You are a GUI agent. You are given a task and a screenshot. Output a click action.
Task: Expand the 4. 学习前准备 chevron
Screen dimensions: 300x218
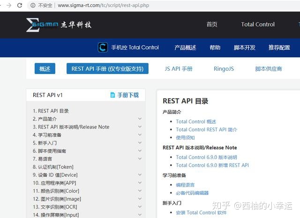(x=140, y=135)
